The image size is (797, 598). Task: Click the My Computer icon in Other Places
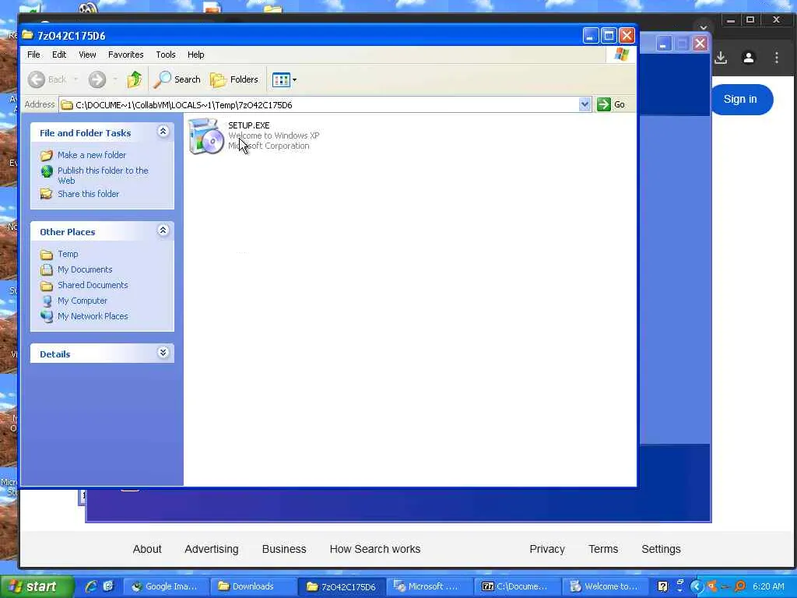click(47, 301)
